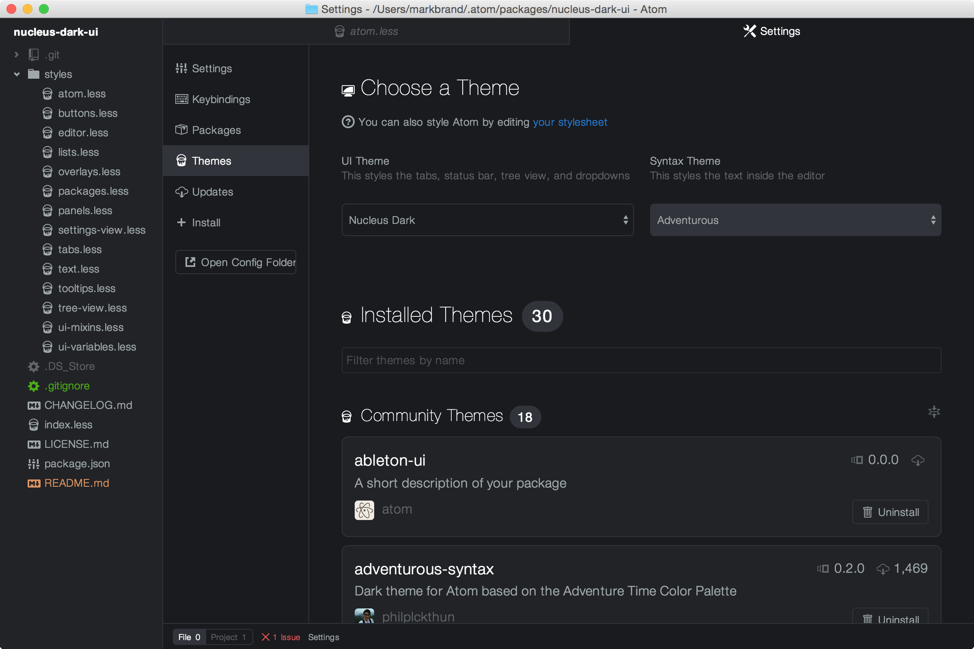Viewport: 974px width, 649px height.
Task: Click the 1 Issue status bar indicator
Action: (281, 637)
